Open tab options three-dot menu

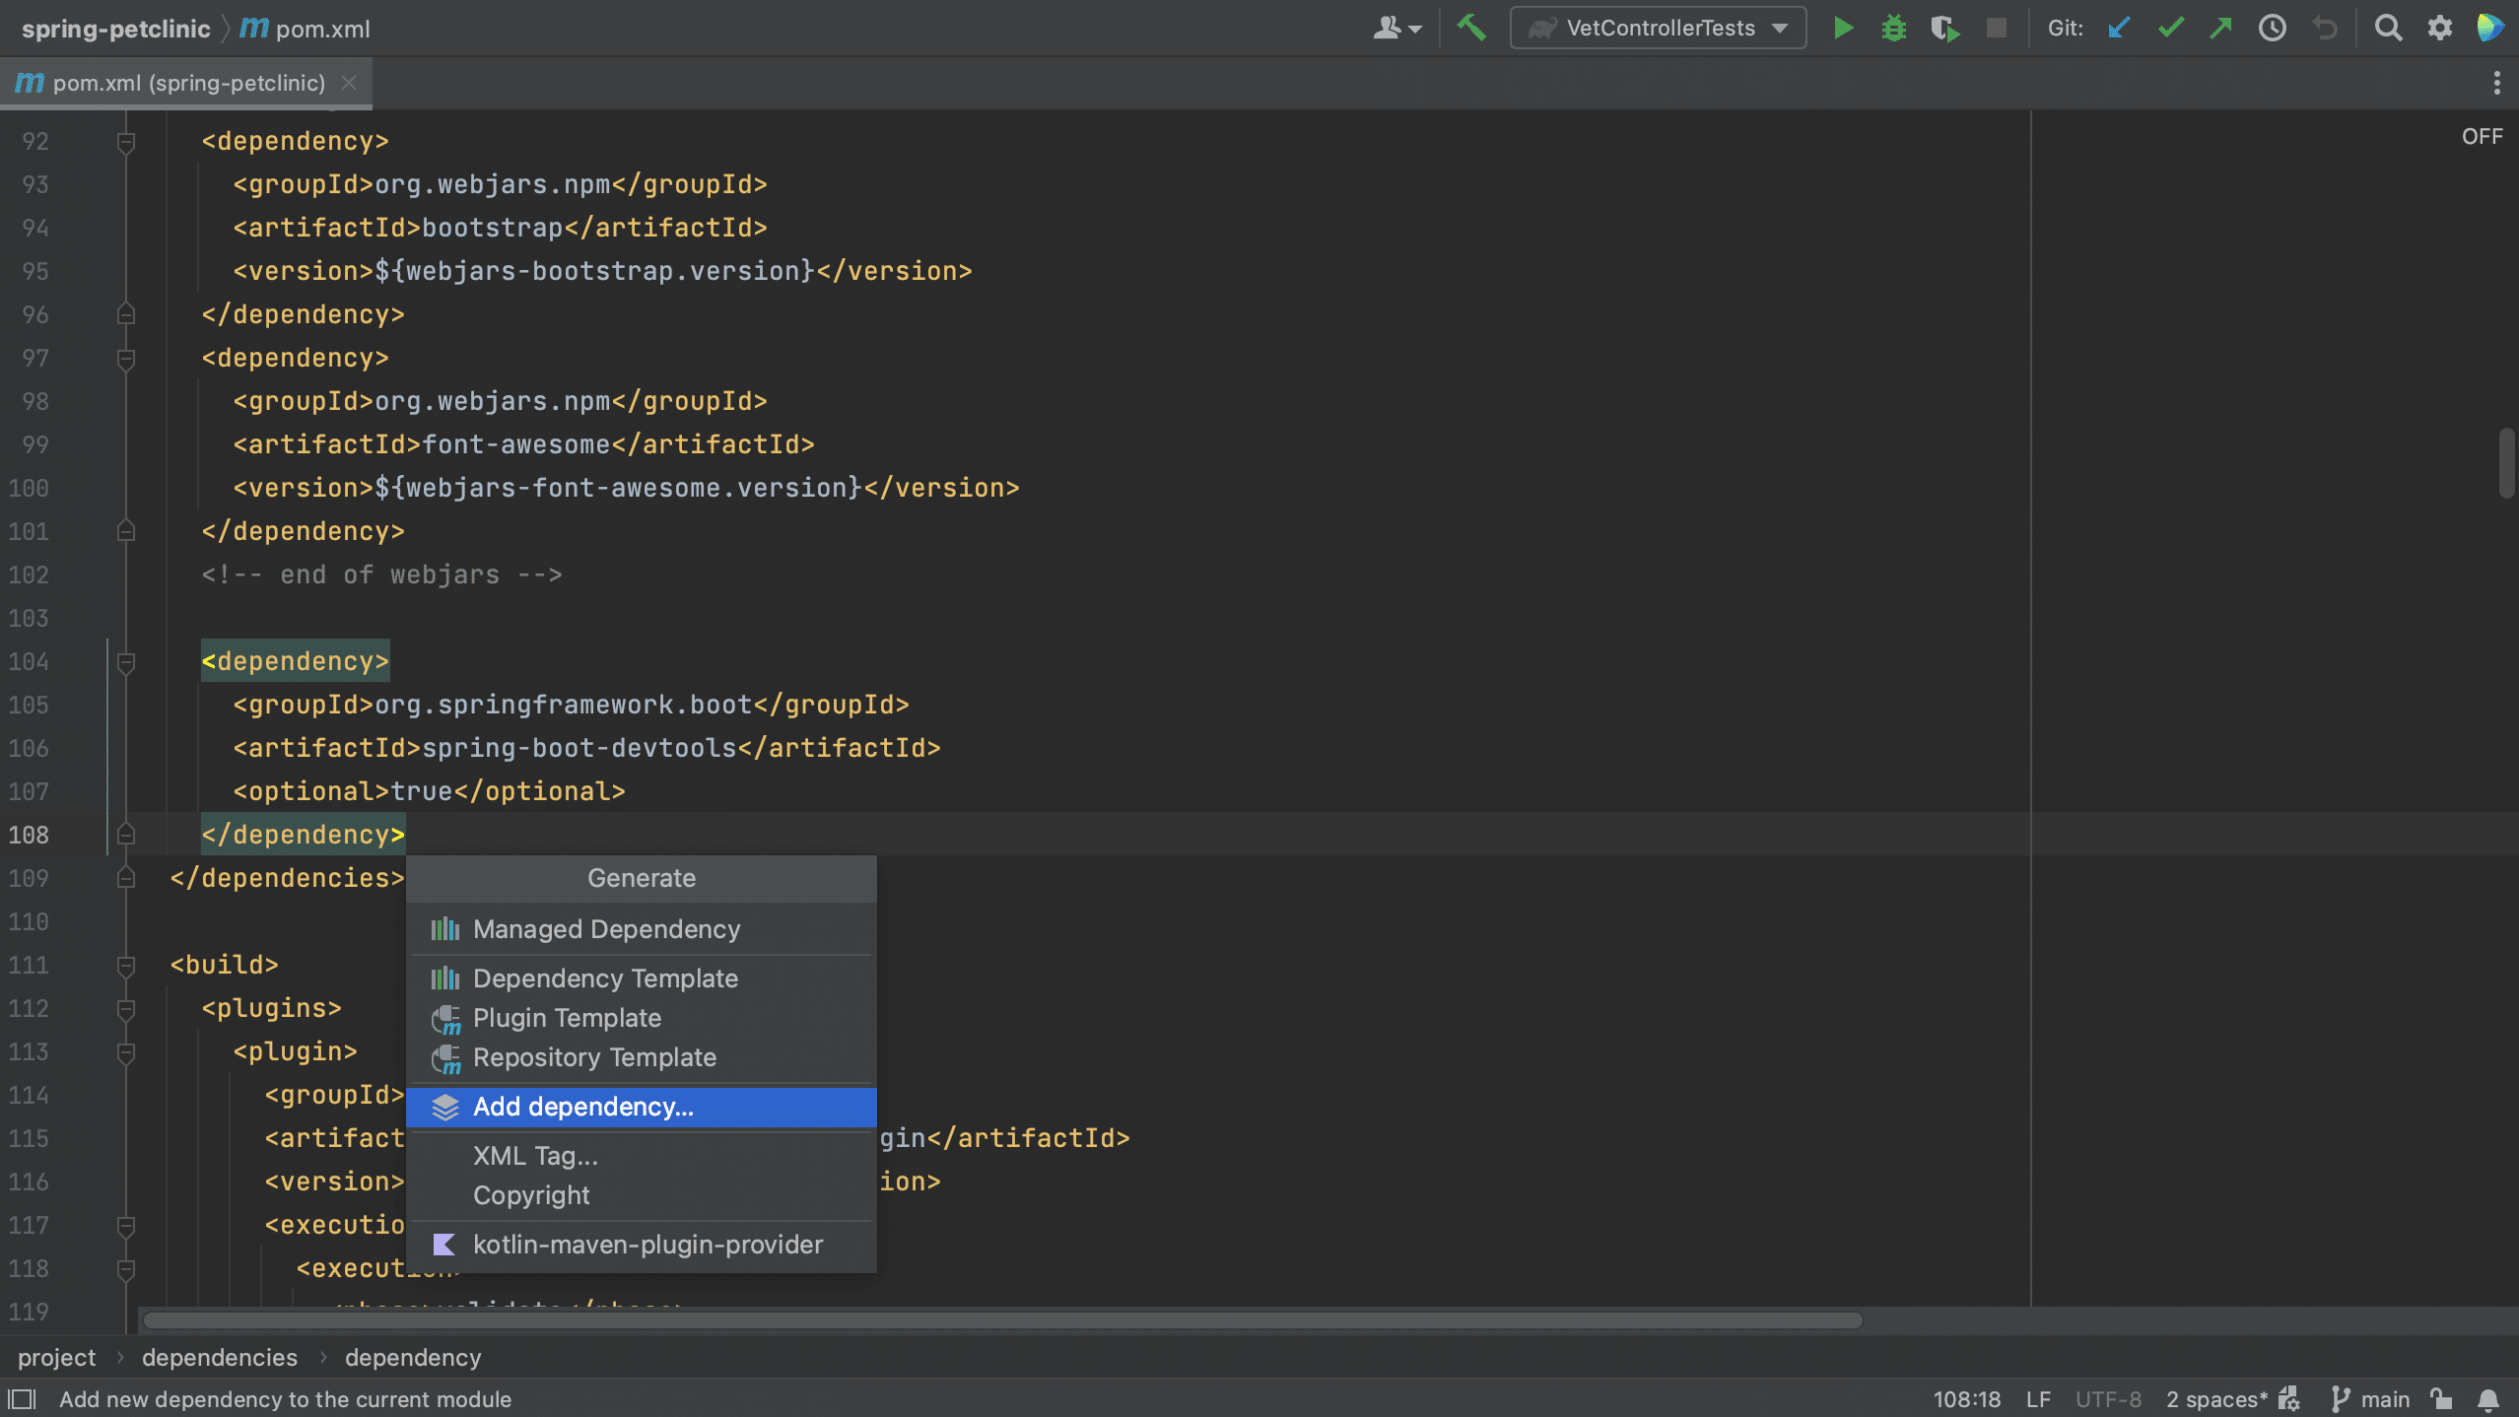click(x=2496, y=83)
